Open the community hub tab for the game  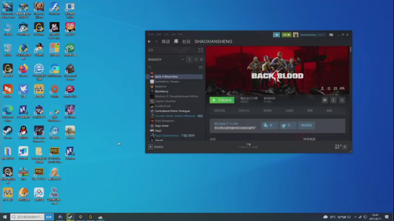click(244, 110)
